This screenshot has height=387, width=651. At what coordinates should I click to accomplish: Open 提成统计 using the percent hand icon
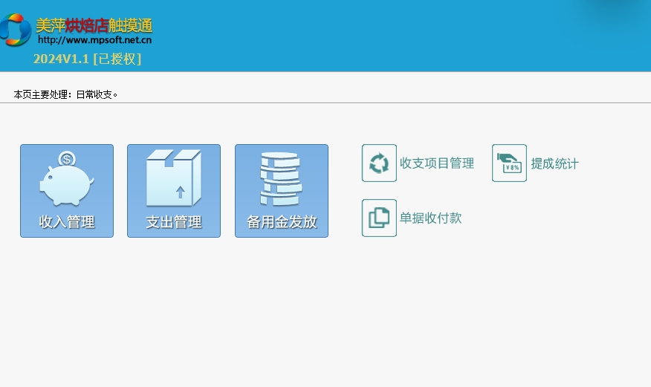[509, 163]
